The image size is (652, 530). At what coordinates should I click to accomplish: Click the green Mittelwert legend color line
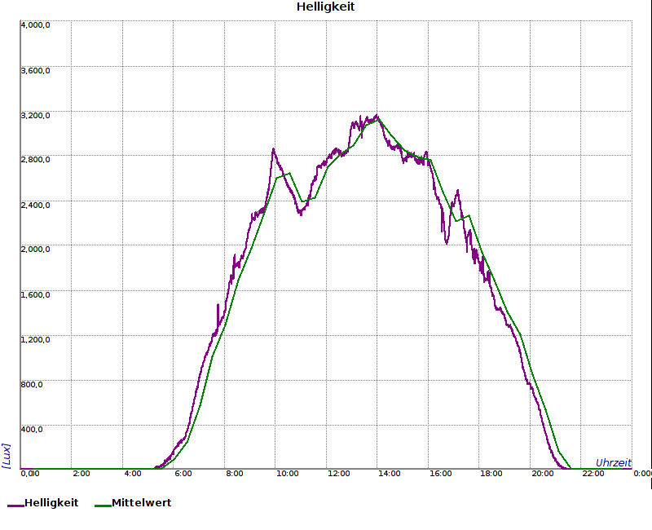(x=104, y=506)
